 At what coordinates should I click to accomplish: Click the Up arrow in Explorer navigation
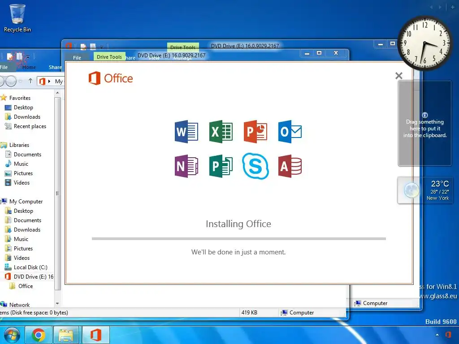tap(30, 81)
